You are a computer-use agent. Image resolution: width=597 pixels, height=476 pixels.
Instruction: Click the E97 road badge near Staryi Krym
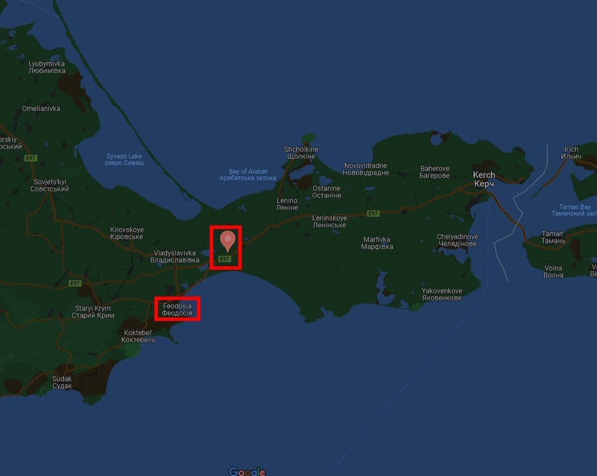[75, 283]
